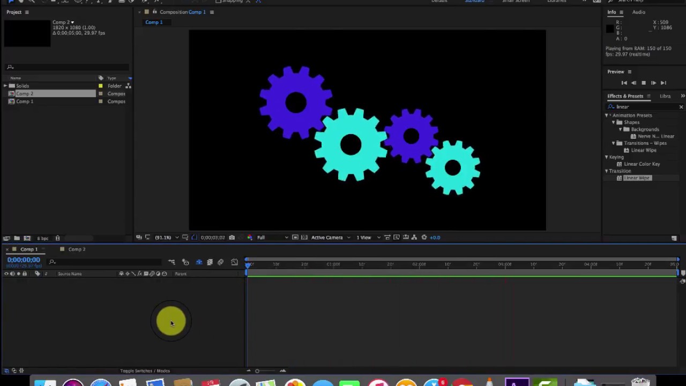Collapse the Shapes folder
Screen dimensions: 686x386
[x=613, y=122]
